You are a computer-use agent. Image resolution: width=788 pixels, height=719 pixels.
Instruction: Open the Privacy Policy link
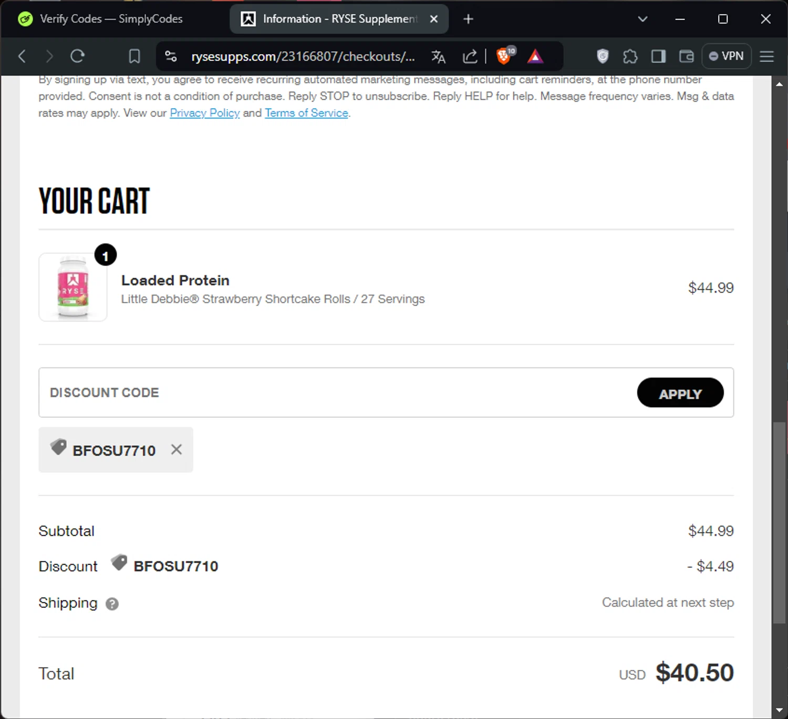[x=204, y=113]
